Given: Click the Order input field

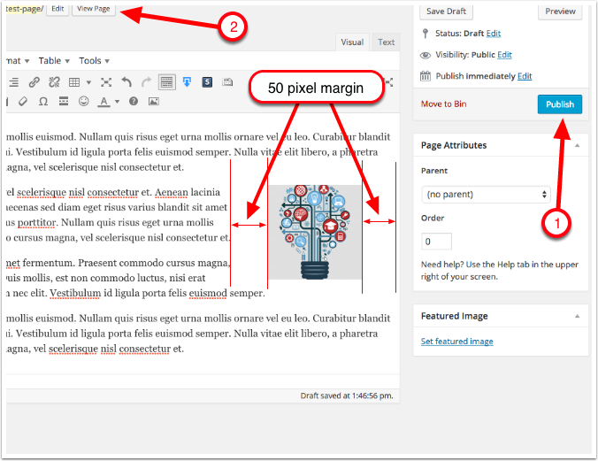Looking at the screenshot, I should tap(436, 242).
